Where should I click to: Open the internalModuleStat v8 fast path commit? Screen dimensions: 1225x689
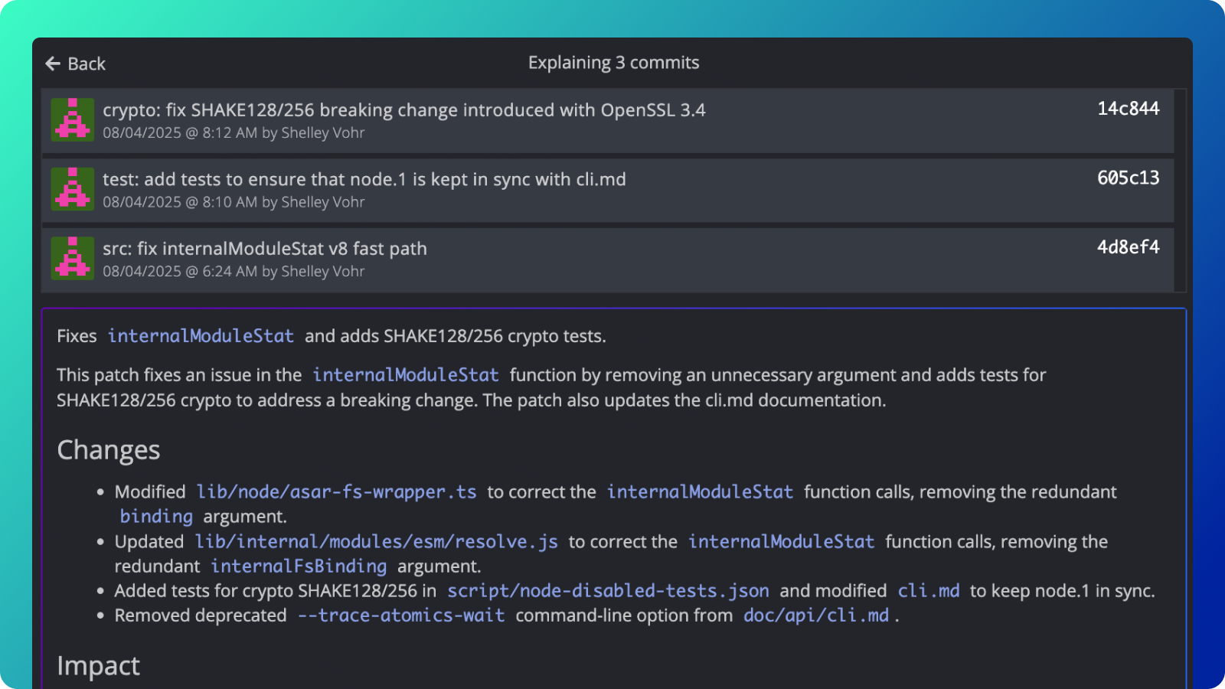265,248
